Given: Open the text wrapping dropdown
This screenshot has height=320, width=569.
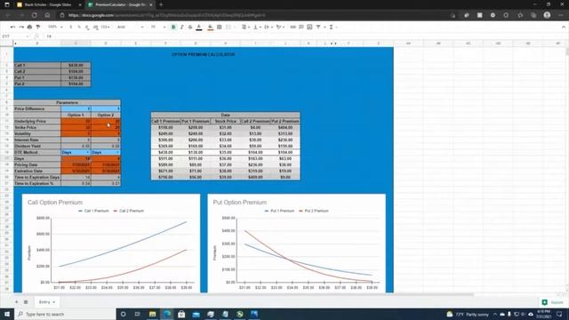Looking at the screenshot, I should coord(268,28).
